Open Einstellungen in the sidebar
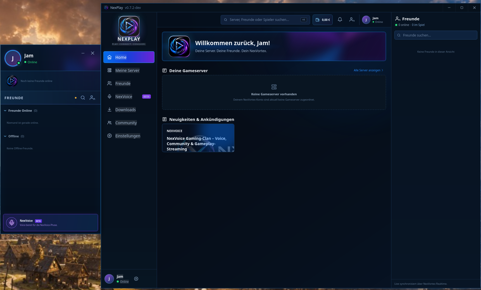The height and width of the screenshot is (290, 481). click(129, 136)
